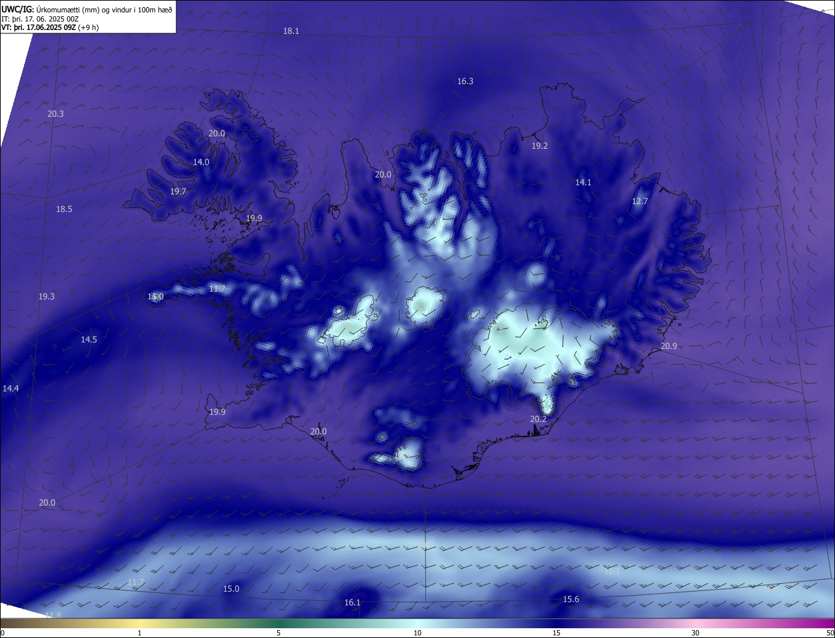835x638 pixels.
Task: Click the '30' tick on the color scale
Action: (x=695, y=633)
